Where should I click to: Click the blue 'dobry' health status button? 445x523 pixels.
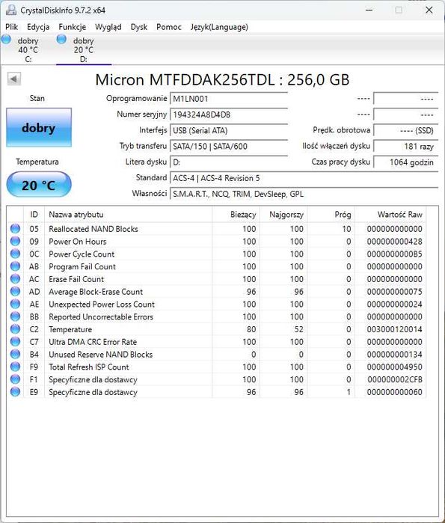[x=39, y=127]
